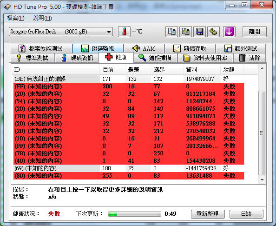Open the AAM tab

pos(144,48)
